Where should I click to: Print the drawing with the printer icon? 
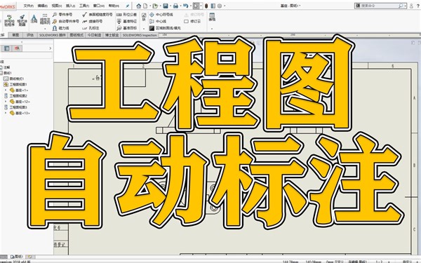click(175, 6)
